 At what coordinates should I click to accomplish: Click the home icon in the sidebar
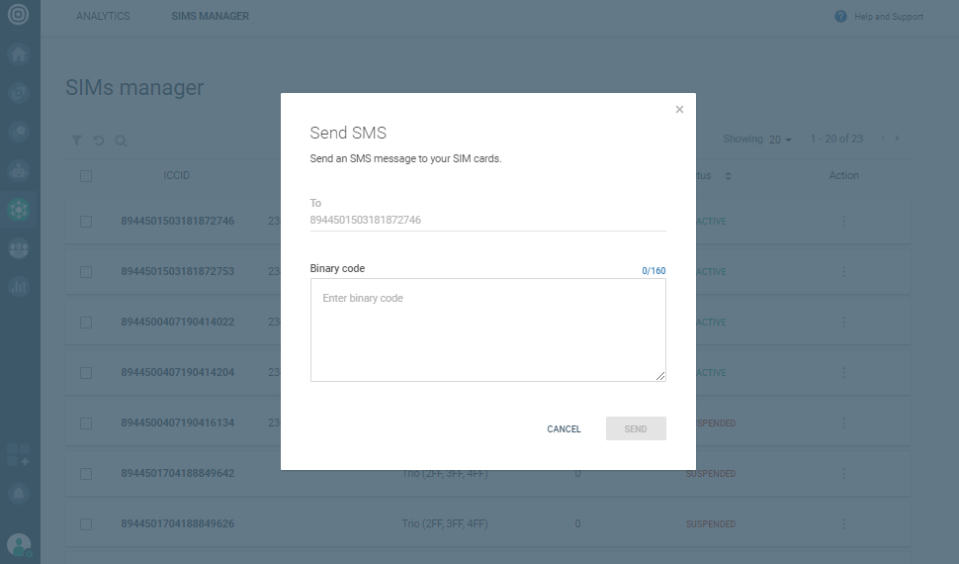point(19,54)
